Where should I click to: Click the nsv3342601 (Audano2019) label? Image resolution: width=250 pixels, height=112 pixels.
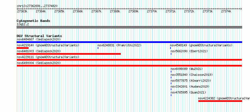(190, 86)
